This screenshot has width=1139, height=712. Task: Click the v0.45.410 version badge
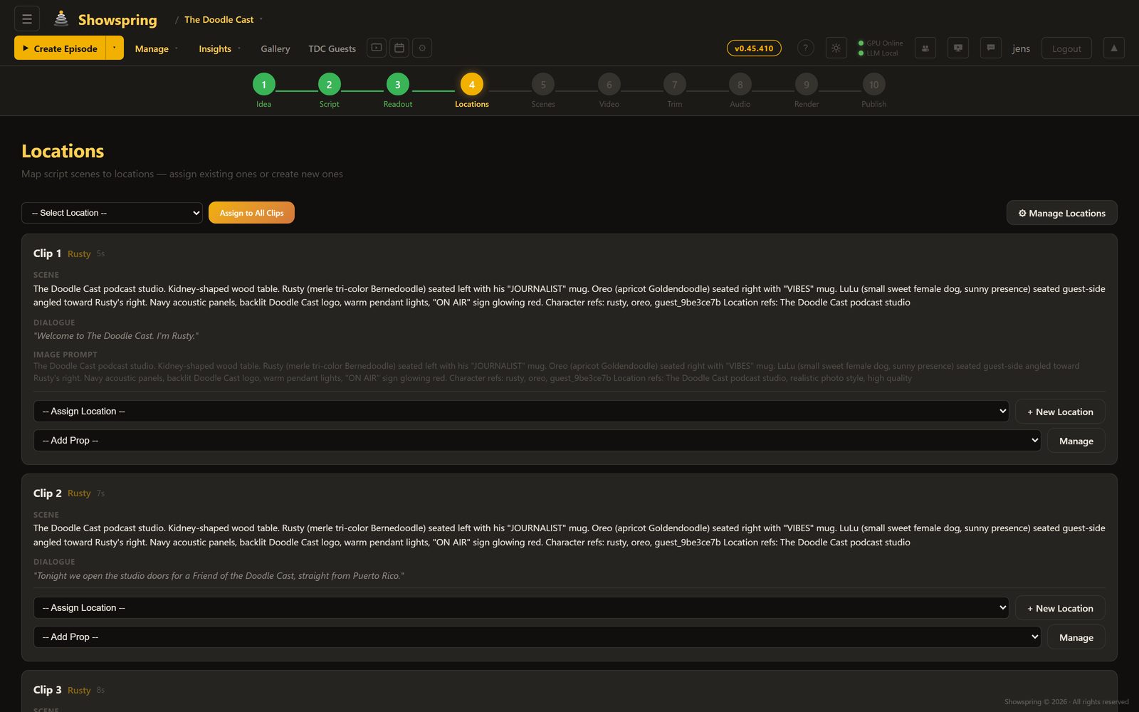[754, 48]
